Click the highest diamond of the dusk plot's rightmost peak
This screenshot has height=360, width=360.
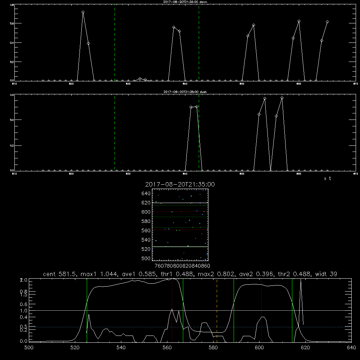coord(282,98)
